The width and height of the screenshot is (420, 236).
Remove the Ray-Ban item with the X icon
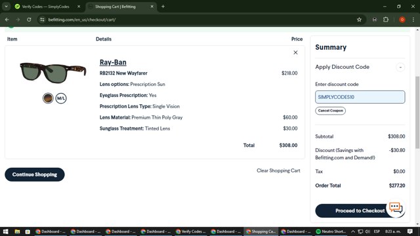pos(295,52)
